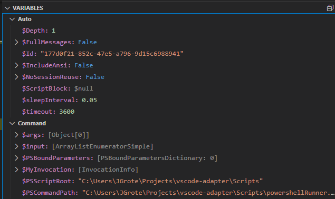The image size is (335, 199).
Task: Expand the $NoSessionReuse variable
Action: 16,77
